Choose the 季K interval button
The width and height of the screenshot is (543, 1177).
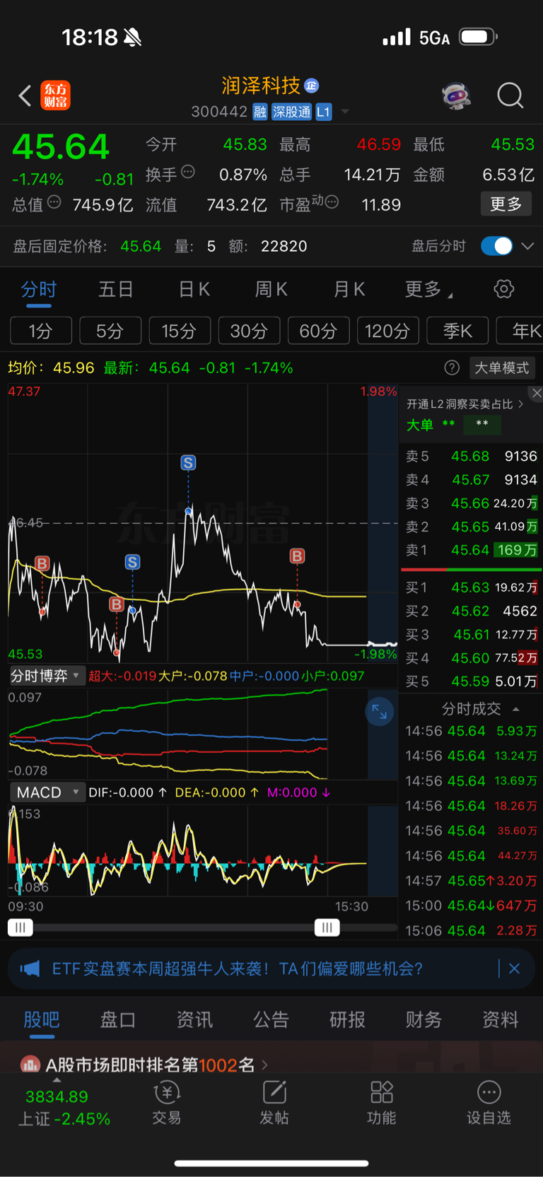point(458,331)
